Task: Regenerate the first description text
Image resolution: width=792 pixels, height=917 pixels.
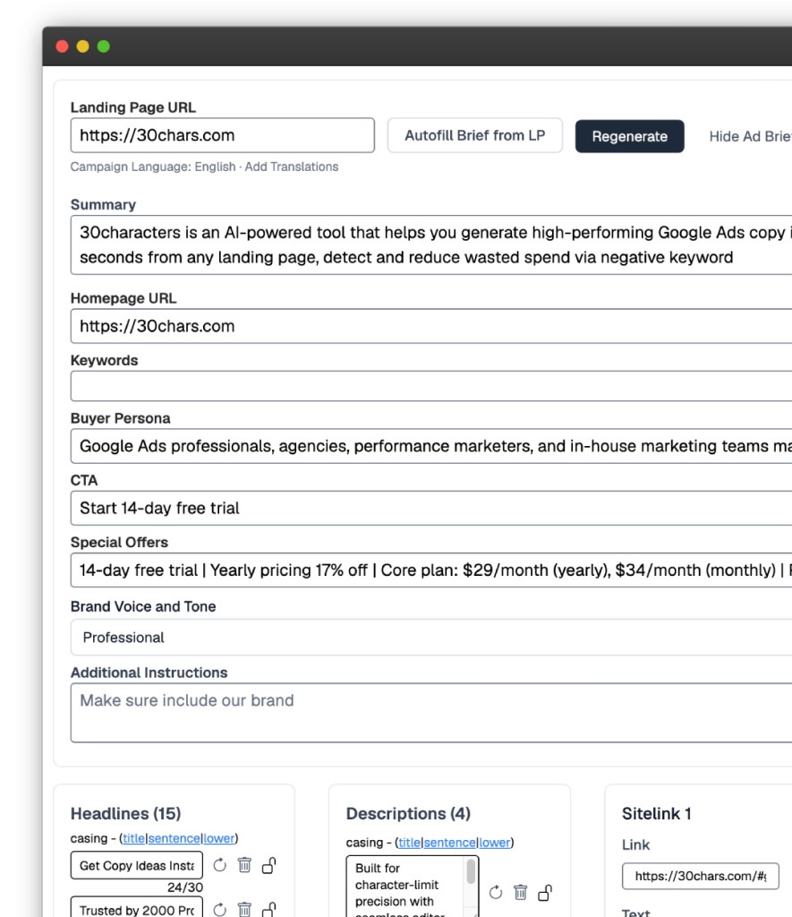Action: coord(496,892)
